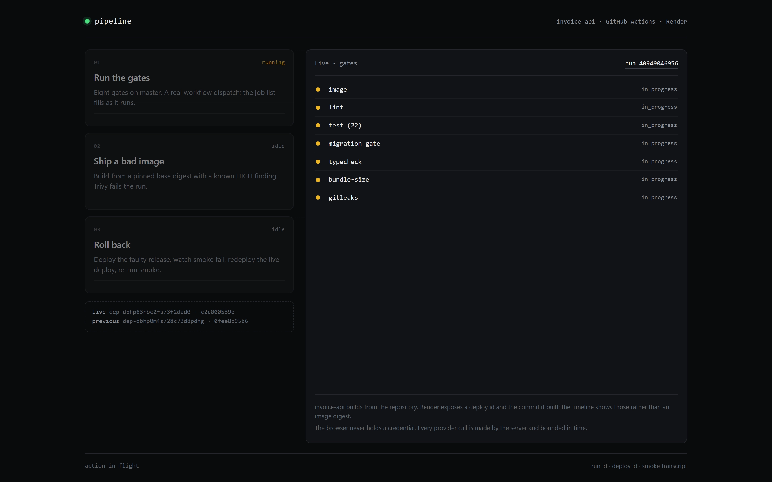Click the Eight gates on master description
Screen dimensions: 772x482
tap(184, 97)
